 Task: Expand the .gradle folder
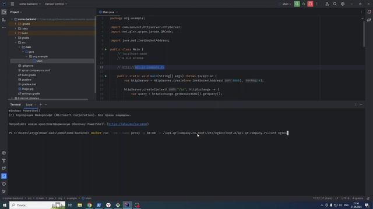[x=16, y=24]
